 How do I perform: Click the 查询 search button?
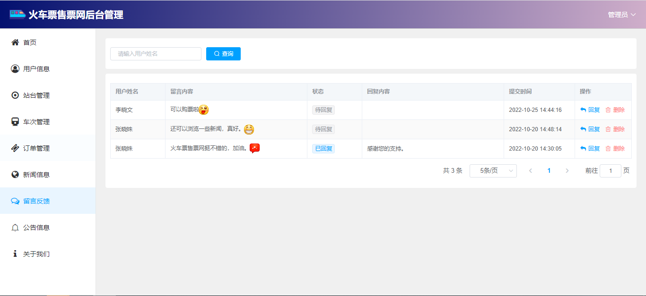coord(223,54)
